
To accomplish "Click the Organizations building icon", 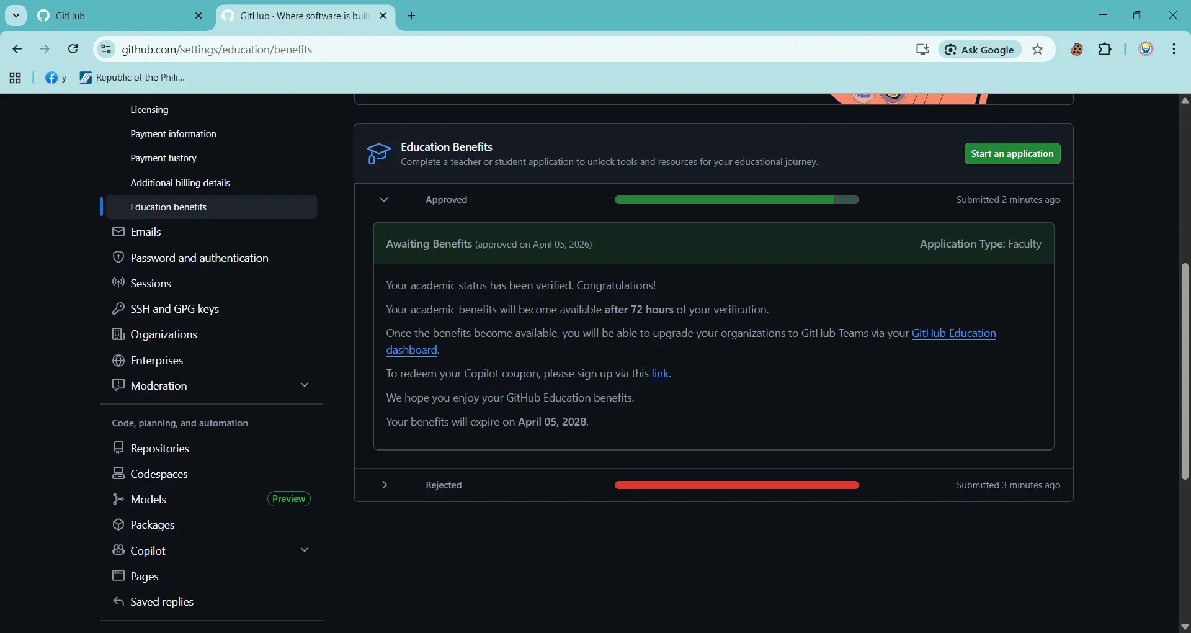I will click(118, 334).
